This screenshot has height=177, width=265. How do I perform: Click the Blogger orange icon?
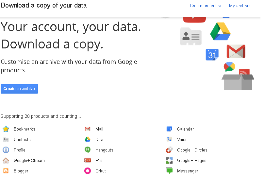point(6,171)
